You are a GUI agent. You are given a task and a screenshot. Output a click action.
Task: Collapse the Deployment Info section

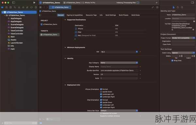click(x=65, y=85)
